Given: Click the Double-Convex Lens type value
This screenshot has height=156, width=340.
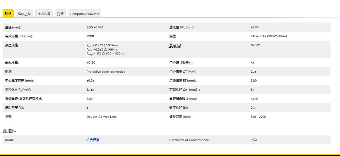Looking at the screenshot, I should (x=101, y=117).
